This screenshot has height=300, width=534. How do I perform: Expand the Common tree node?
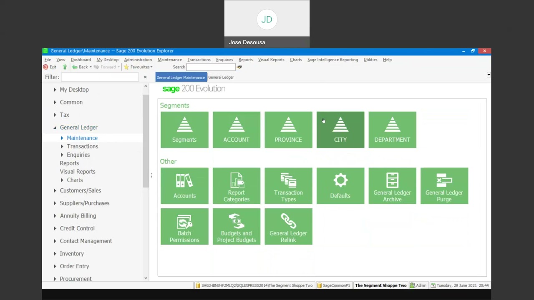[55, 102]
